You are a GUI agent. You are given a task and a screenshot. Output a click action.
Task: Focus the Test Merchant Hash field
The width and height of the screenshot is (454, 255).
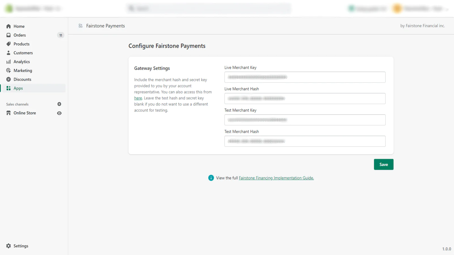[x=305, y=141]
